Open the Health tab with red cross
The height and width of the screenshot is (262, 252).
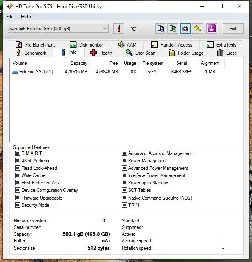coord(101,53)
